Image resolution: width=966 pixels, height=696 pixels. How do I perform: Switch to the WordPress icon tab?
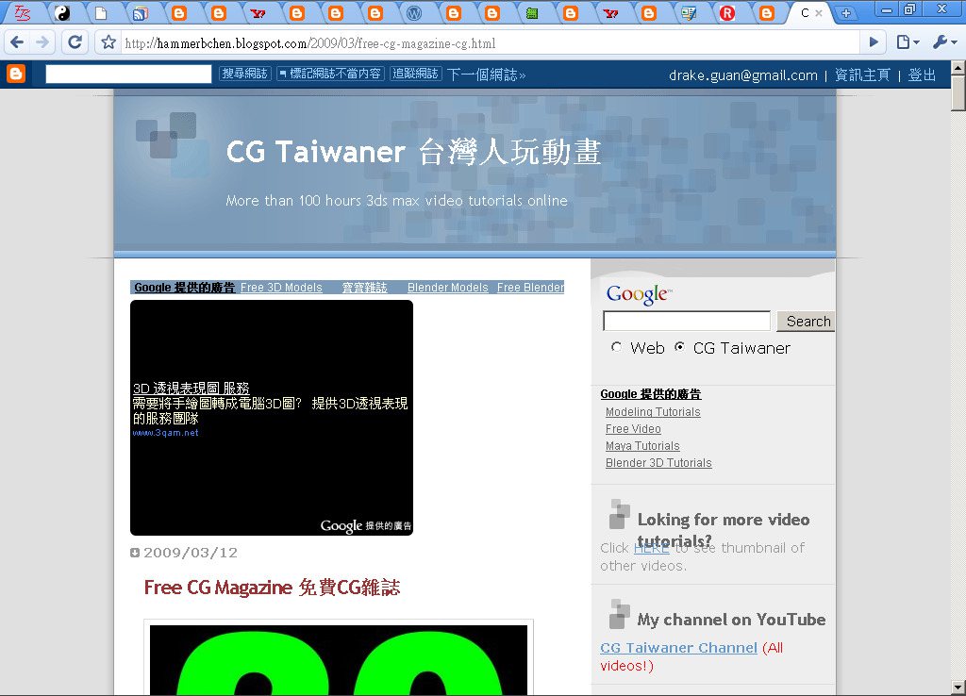(x=414, y=13)
